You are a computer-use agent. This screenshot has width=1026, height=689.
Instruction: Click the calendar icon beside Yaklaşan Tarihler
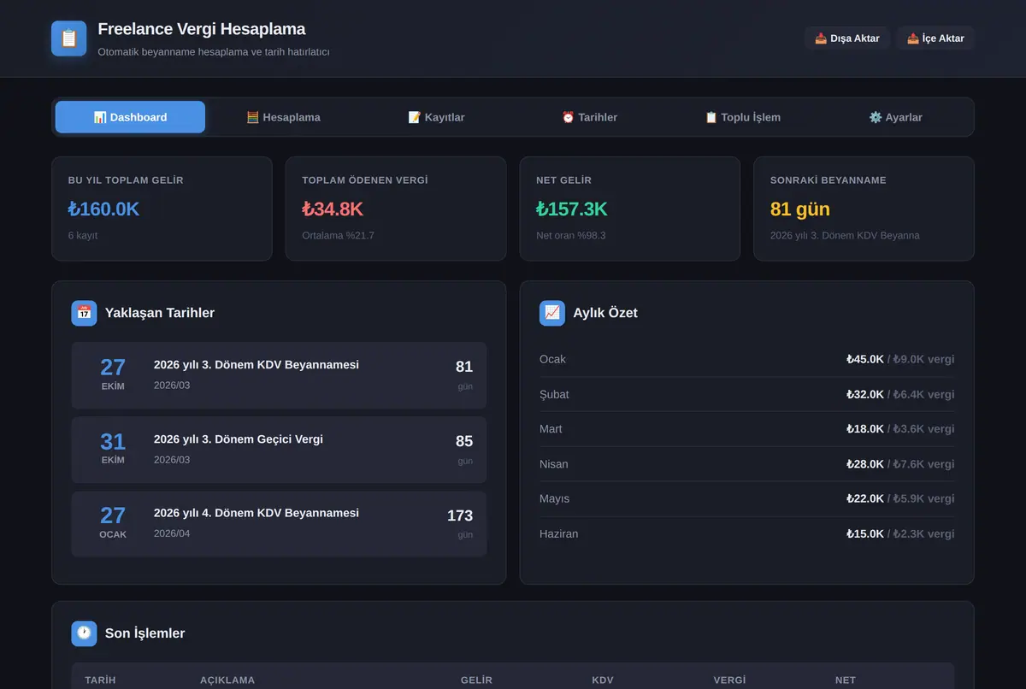click(84, 313)
